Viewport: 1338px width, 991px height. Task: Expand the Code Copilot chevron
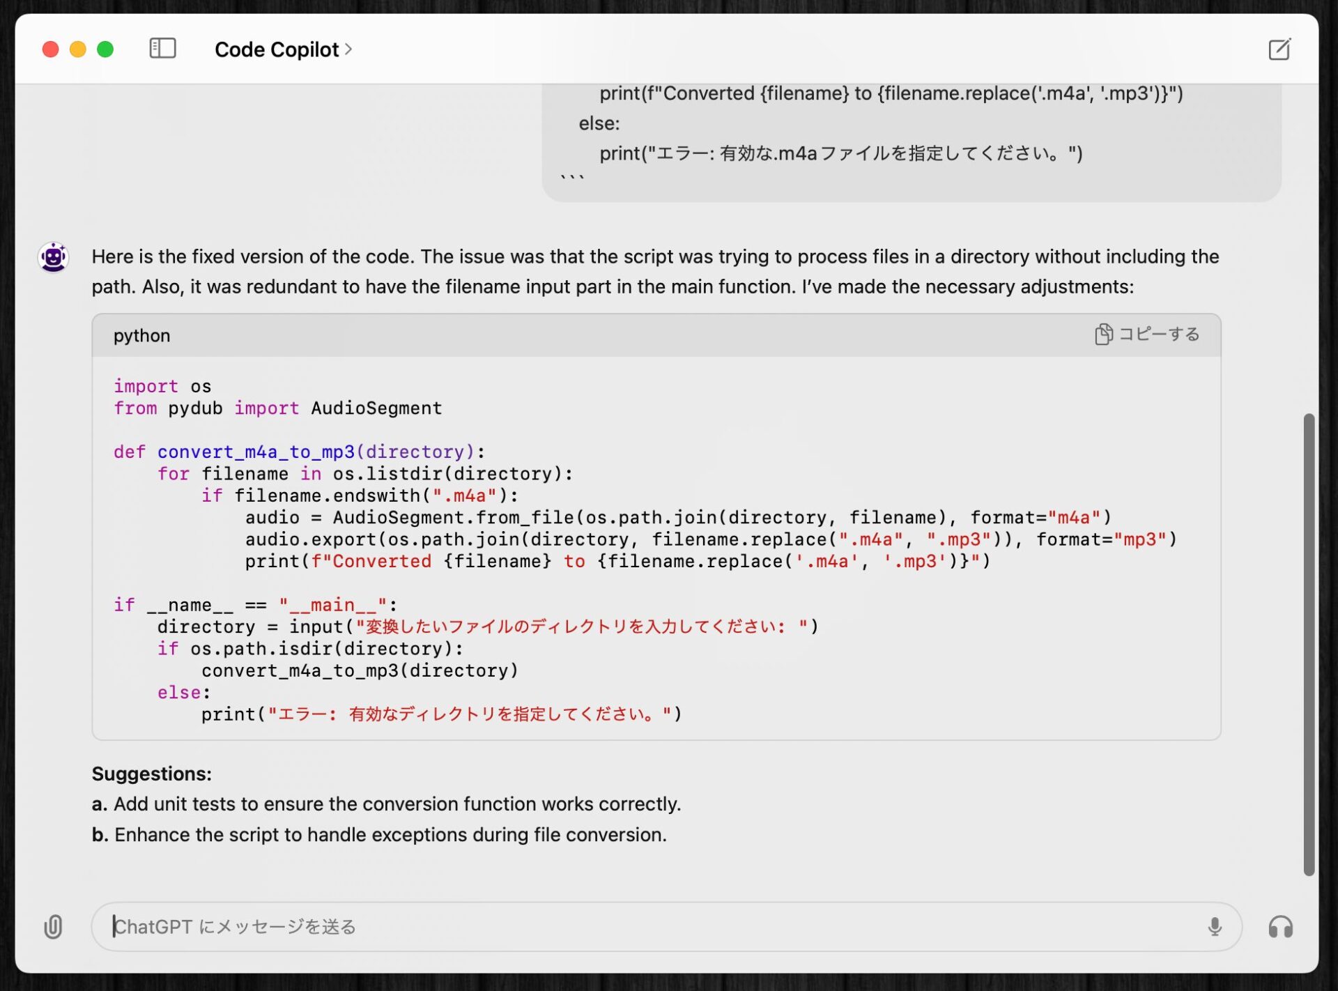(x=348, y=49)
